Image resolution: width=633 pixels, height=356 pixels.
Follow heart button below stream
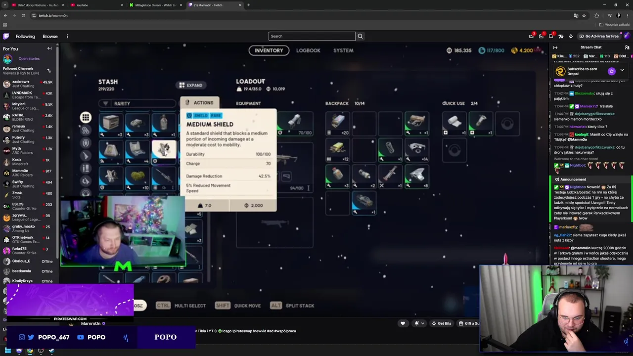[x=403, y=323]
